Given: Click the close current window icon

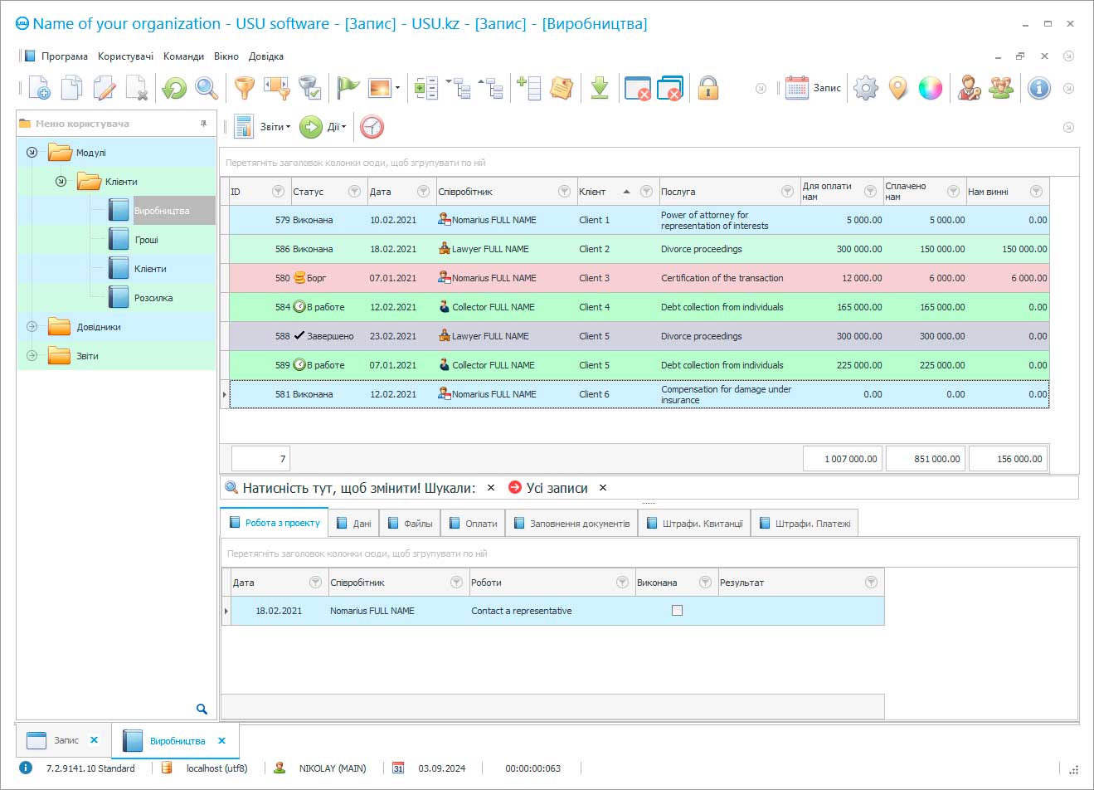Looking at the screenshot, I should (x=638, y=88).
